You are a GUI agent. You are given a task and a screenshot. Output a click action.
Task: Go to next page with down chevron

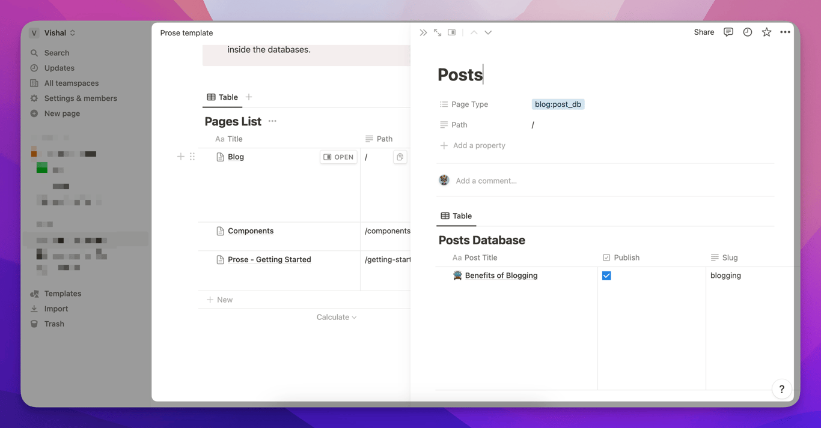click(x=488, y=32)
